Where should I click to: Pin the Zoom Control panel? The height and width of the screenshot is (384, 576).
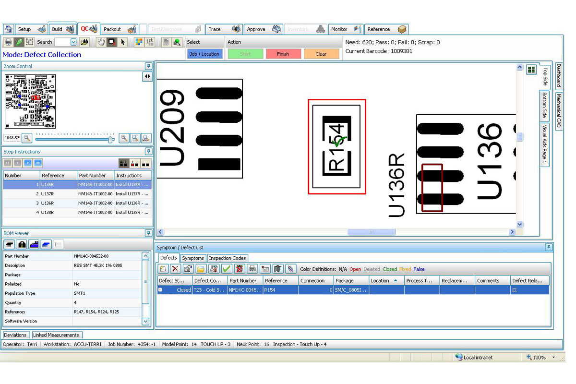tap(150, 66)
